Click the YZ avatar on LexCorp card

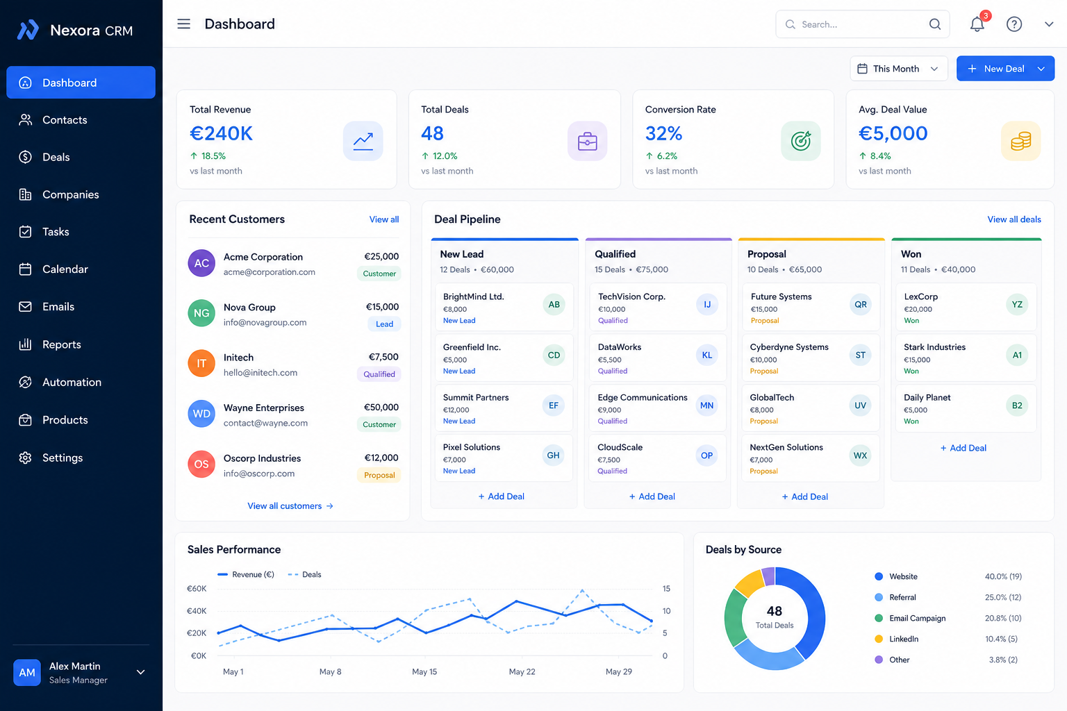[x=1017, y=305]
